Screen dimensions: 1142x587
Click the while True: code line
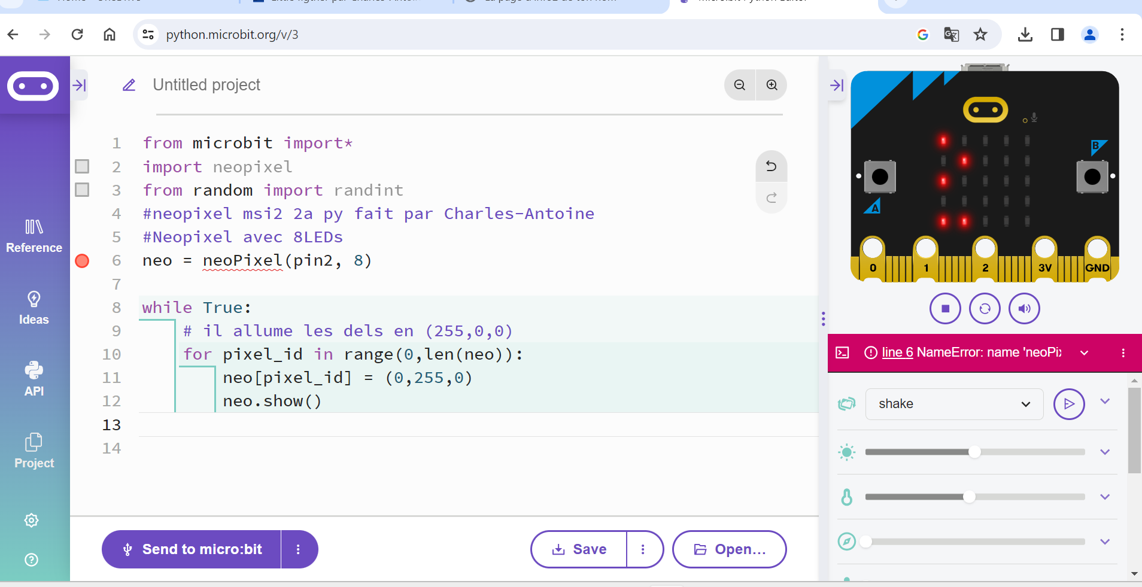[x=197, y=308]
